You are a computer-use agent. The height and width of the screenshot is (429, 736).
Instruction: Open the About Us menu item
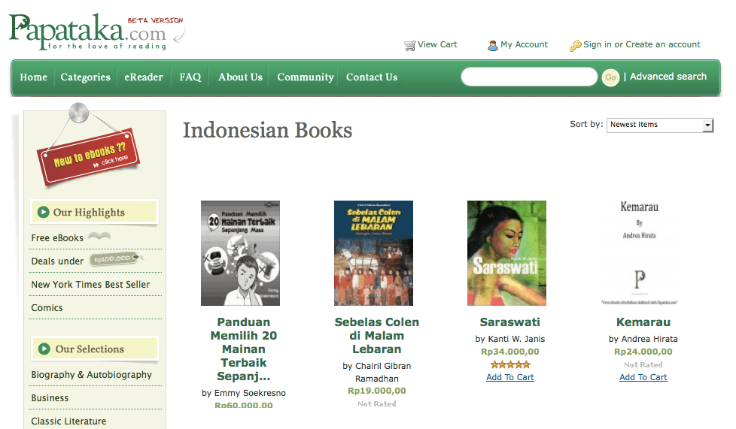click(x=240, y=77)
